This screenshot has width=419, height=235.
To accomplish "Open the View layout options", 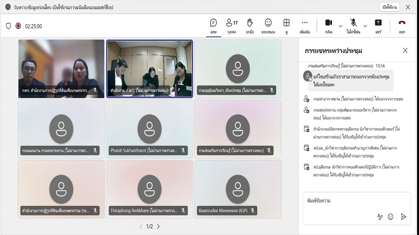I will click(x=286, y=23).
